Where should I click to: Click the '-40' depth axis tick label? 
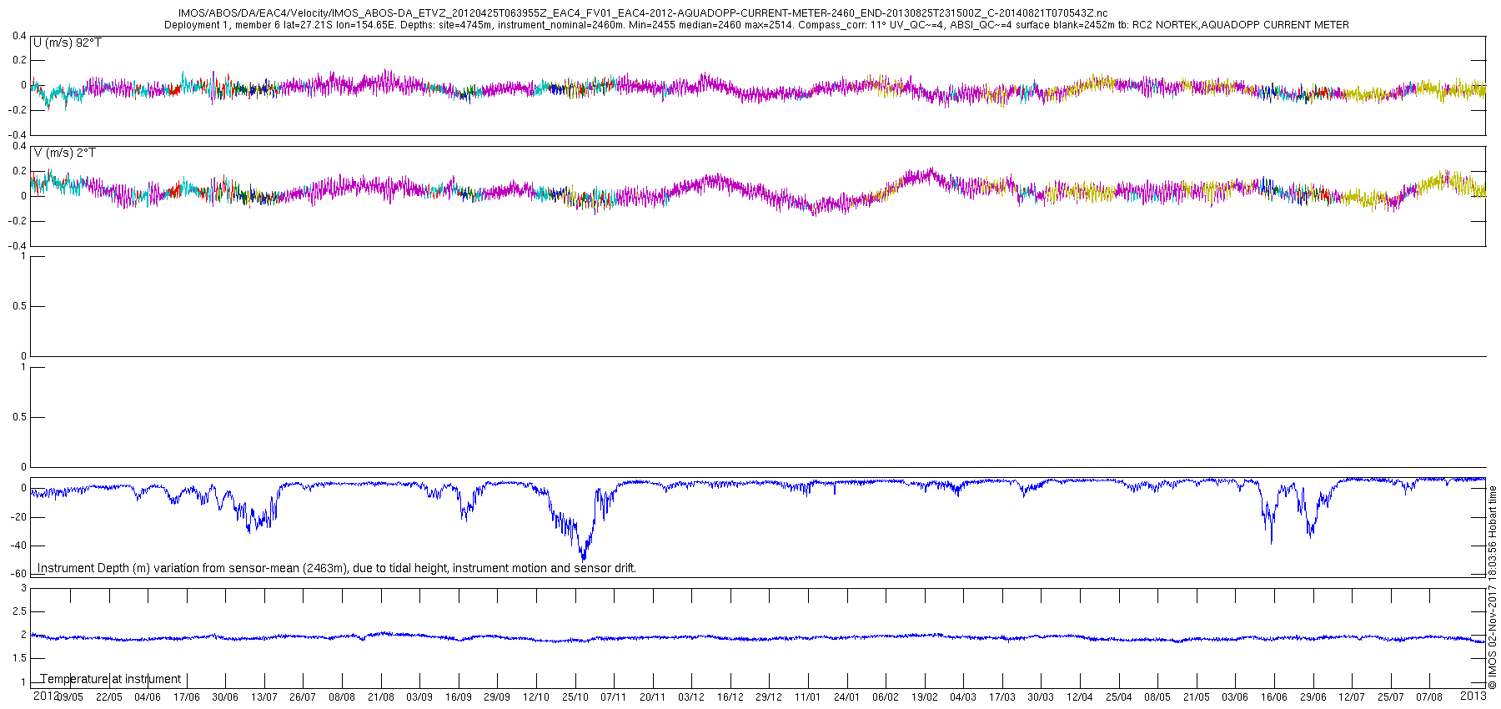click(19, 546)
